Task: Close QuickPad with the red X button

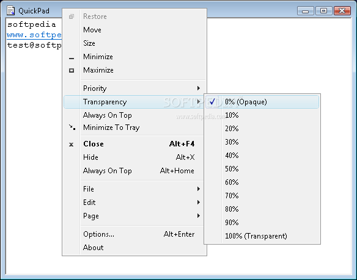Action: tap(342, 11)
